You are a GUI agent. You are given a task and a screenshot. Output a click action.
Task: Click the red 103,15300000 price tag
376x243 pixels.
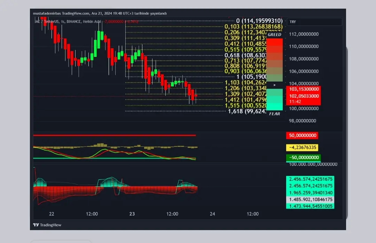click(x=304, y=89)
